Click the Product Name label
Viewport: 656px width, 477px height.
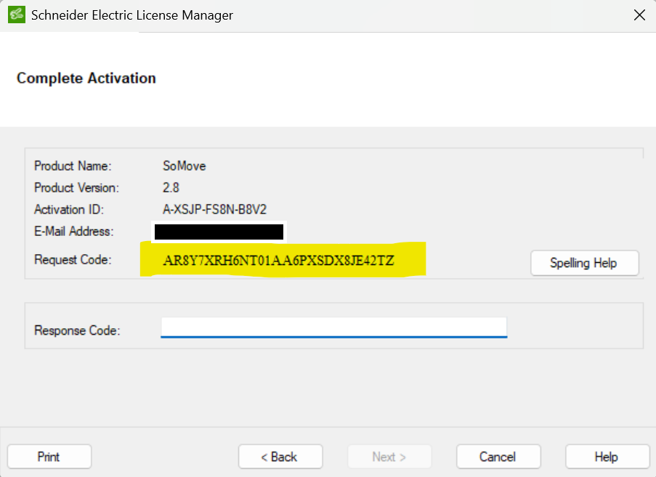[x=73, y=166]
